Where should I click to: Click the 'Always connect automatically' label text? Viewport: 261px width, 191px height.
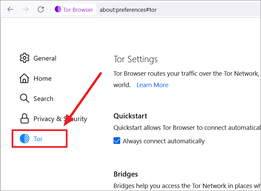tap(164, 141)
